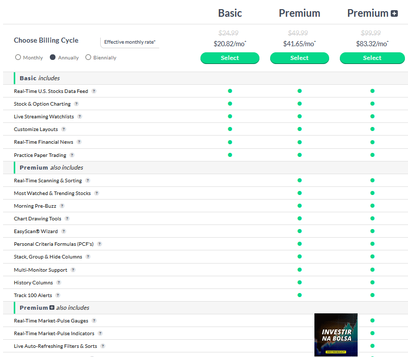
Task: Show tooltip for Live Streaming Watchlists
Action: tap(80, 117)
